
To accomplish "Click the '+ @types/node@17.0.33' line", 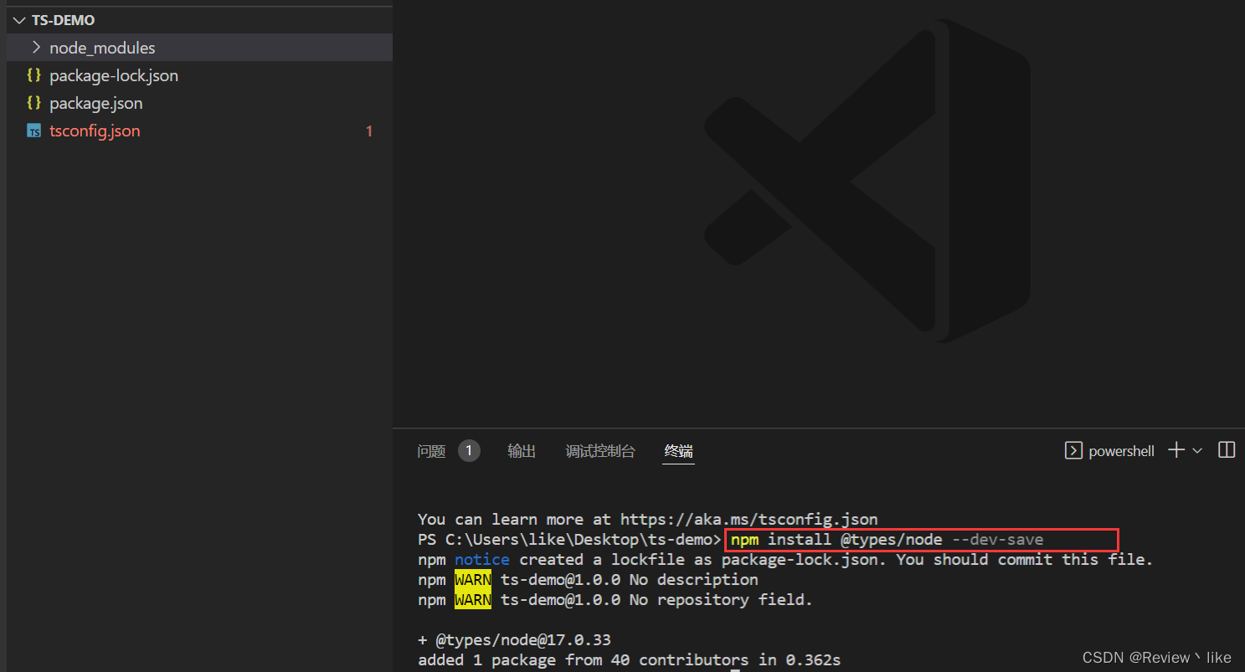I will [x=514, y=640].
